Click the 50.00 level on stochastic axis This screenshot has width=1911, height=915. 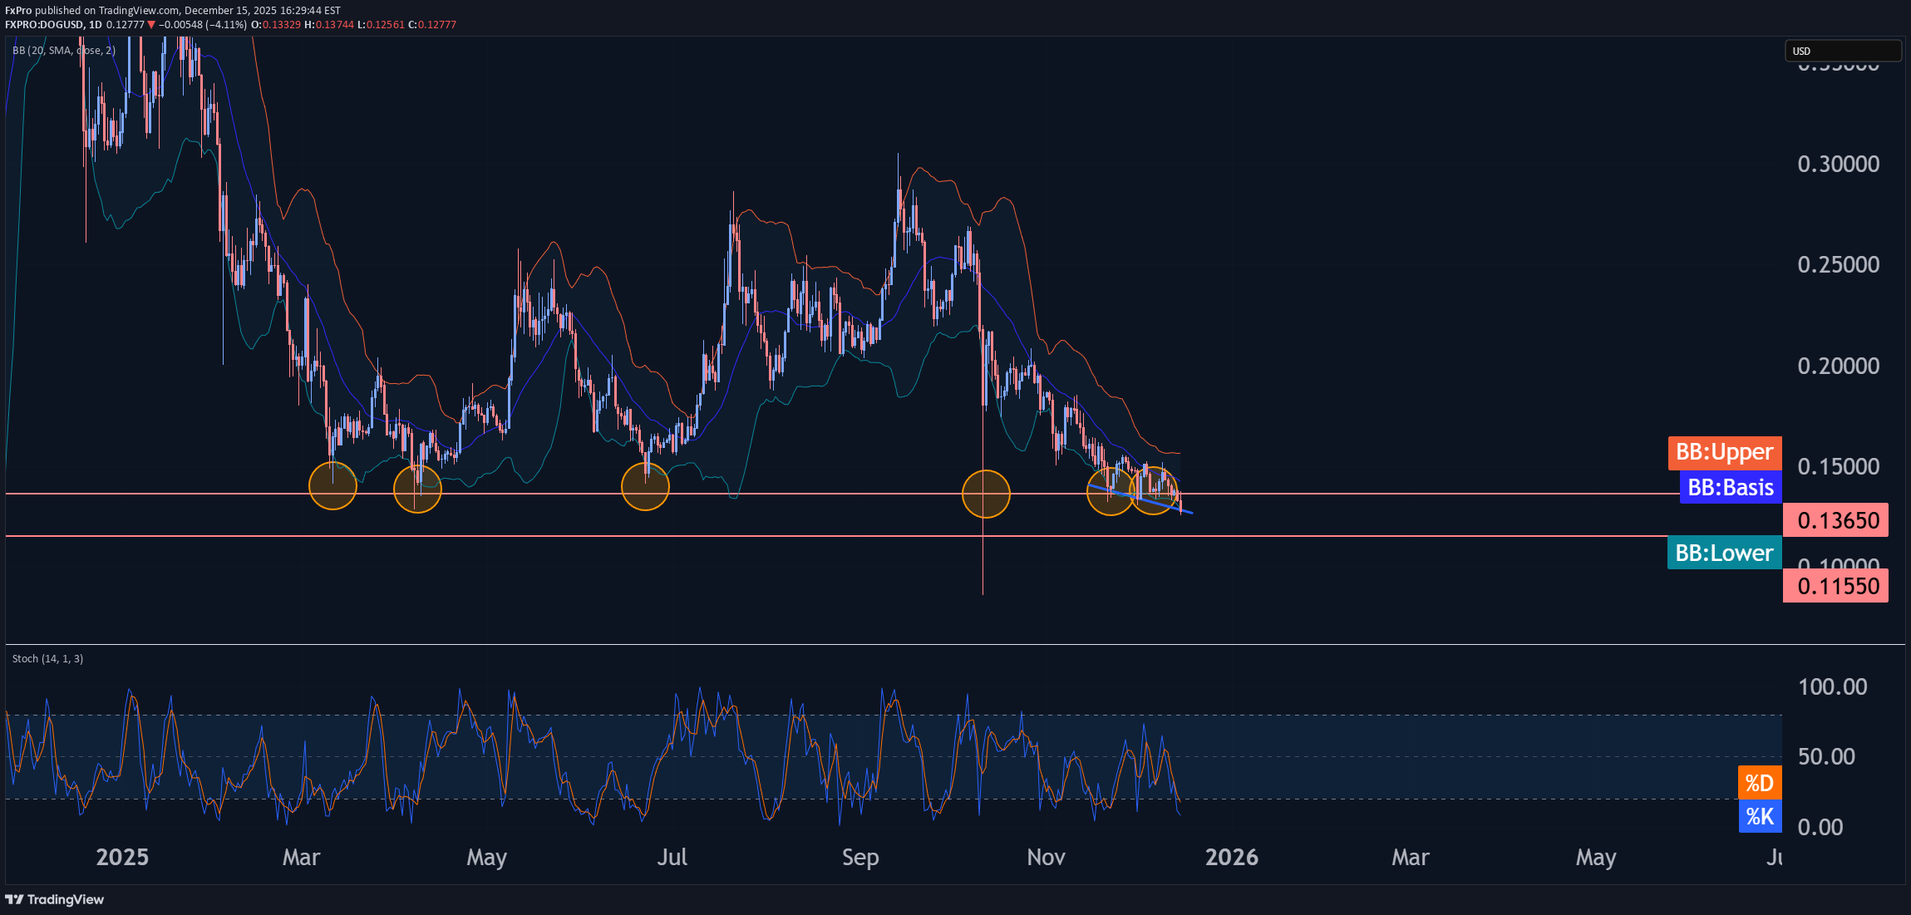point(1826,756)
